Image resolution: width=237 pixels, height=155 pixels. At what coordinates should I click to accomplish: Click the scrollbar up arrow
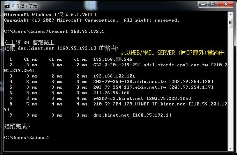coord(230,14)
